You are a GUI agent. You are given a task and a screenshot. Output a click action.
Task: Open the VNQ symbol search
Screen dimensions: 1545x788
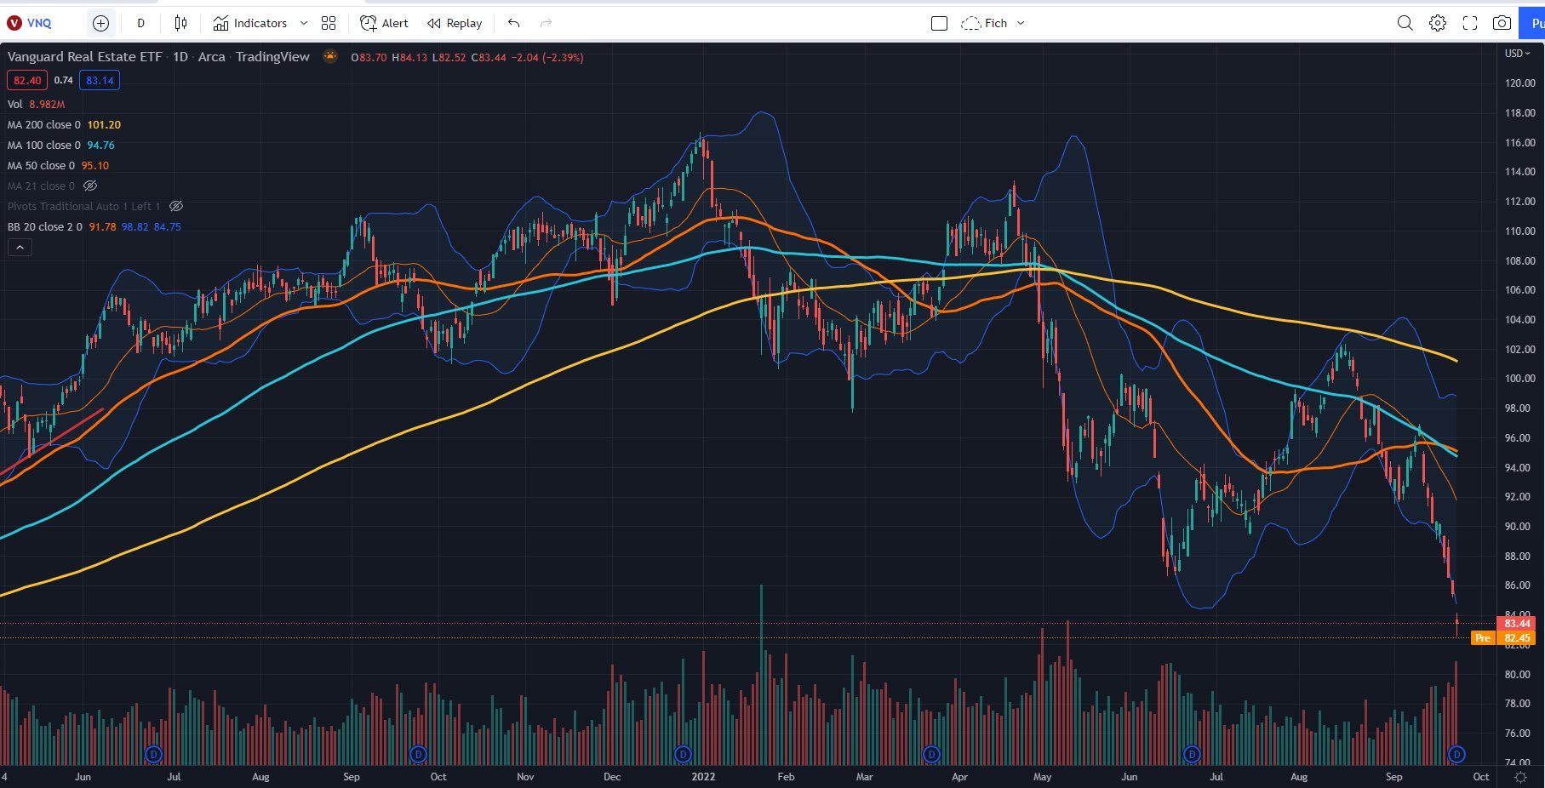pyautogui.click(x=30, y=23)
